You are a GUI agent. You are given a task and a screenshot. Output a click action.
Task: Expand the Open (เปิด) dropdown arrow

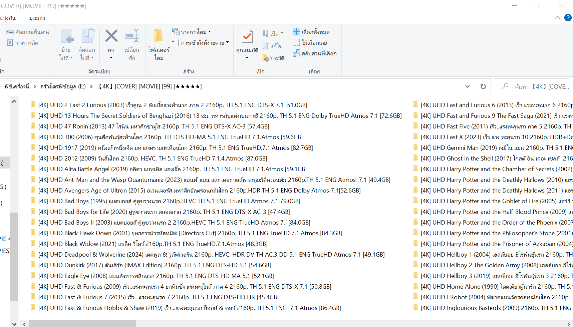282,33
